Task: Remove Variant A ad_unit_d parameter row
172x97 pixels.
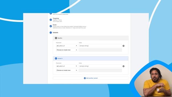Action: point(123,66)
